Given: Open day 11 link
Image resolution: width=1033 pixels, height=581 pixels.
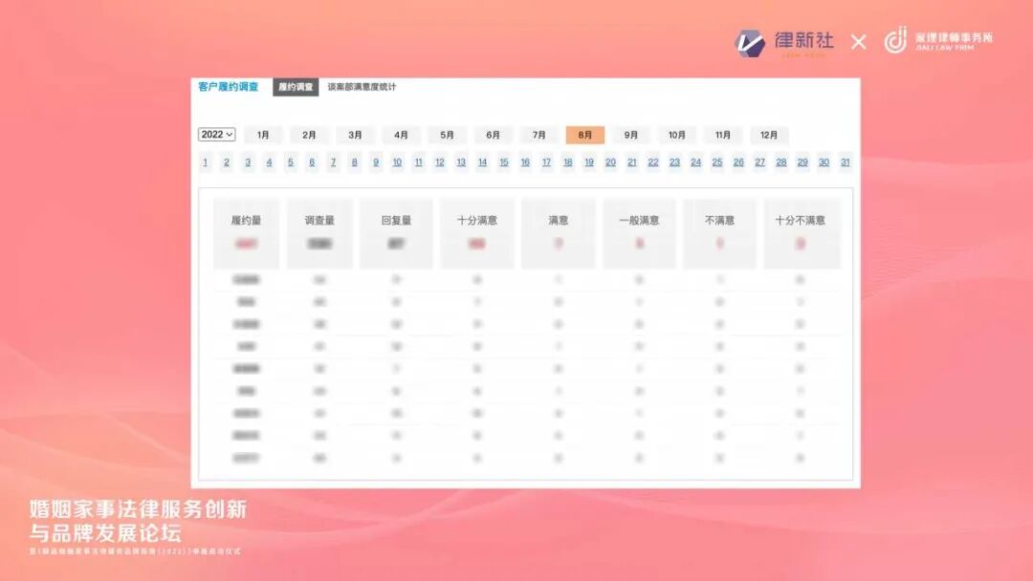Looking at the screenshot, I should click(418, 161).
